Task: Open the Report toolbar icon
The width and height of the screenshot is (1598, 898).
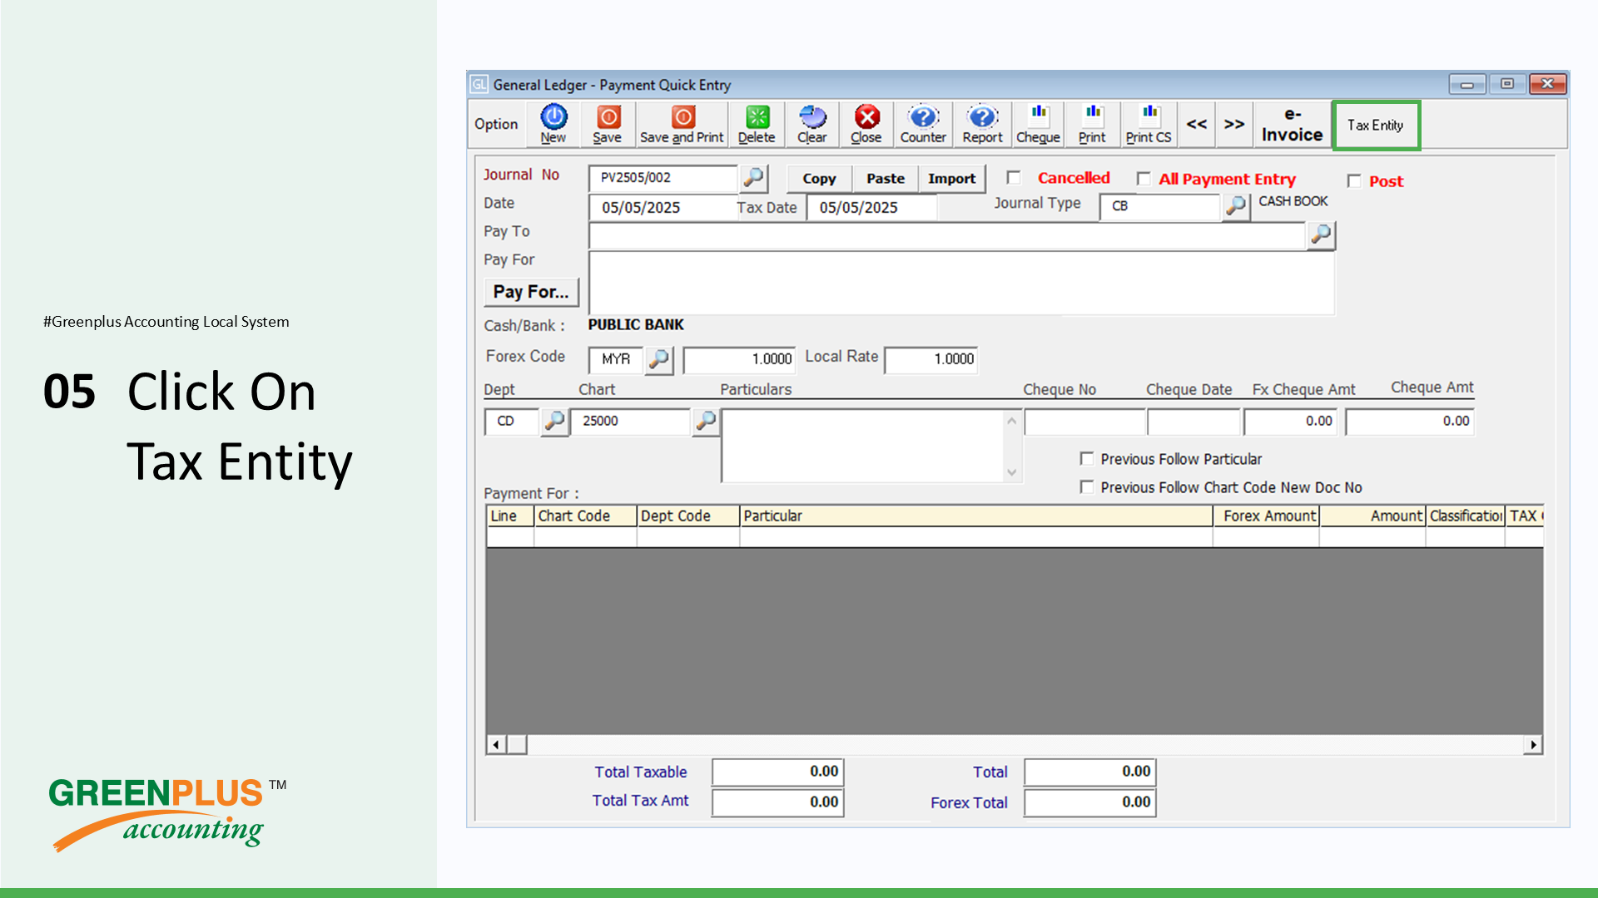Action: pyautogui.click(x=982, y=125)
